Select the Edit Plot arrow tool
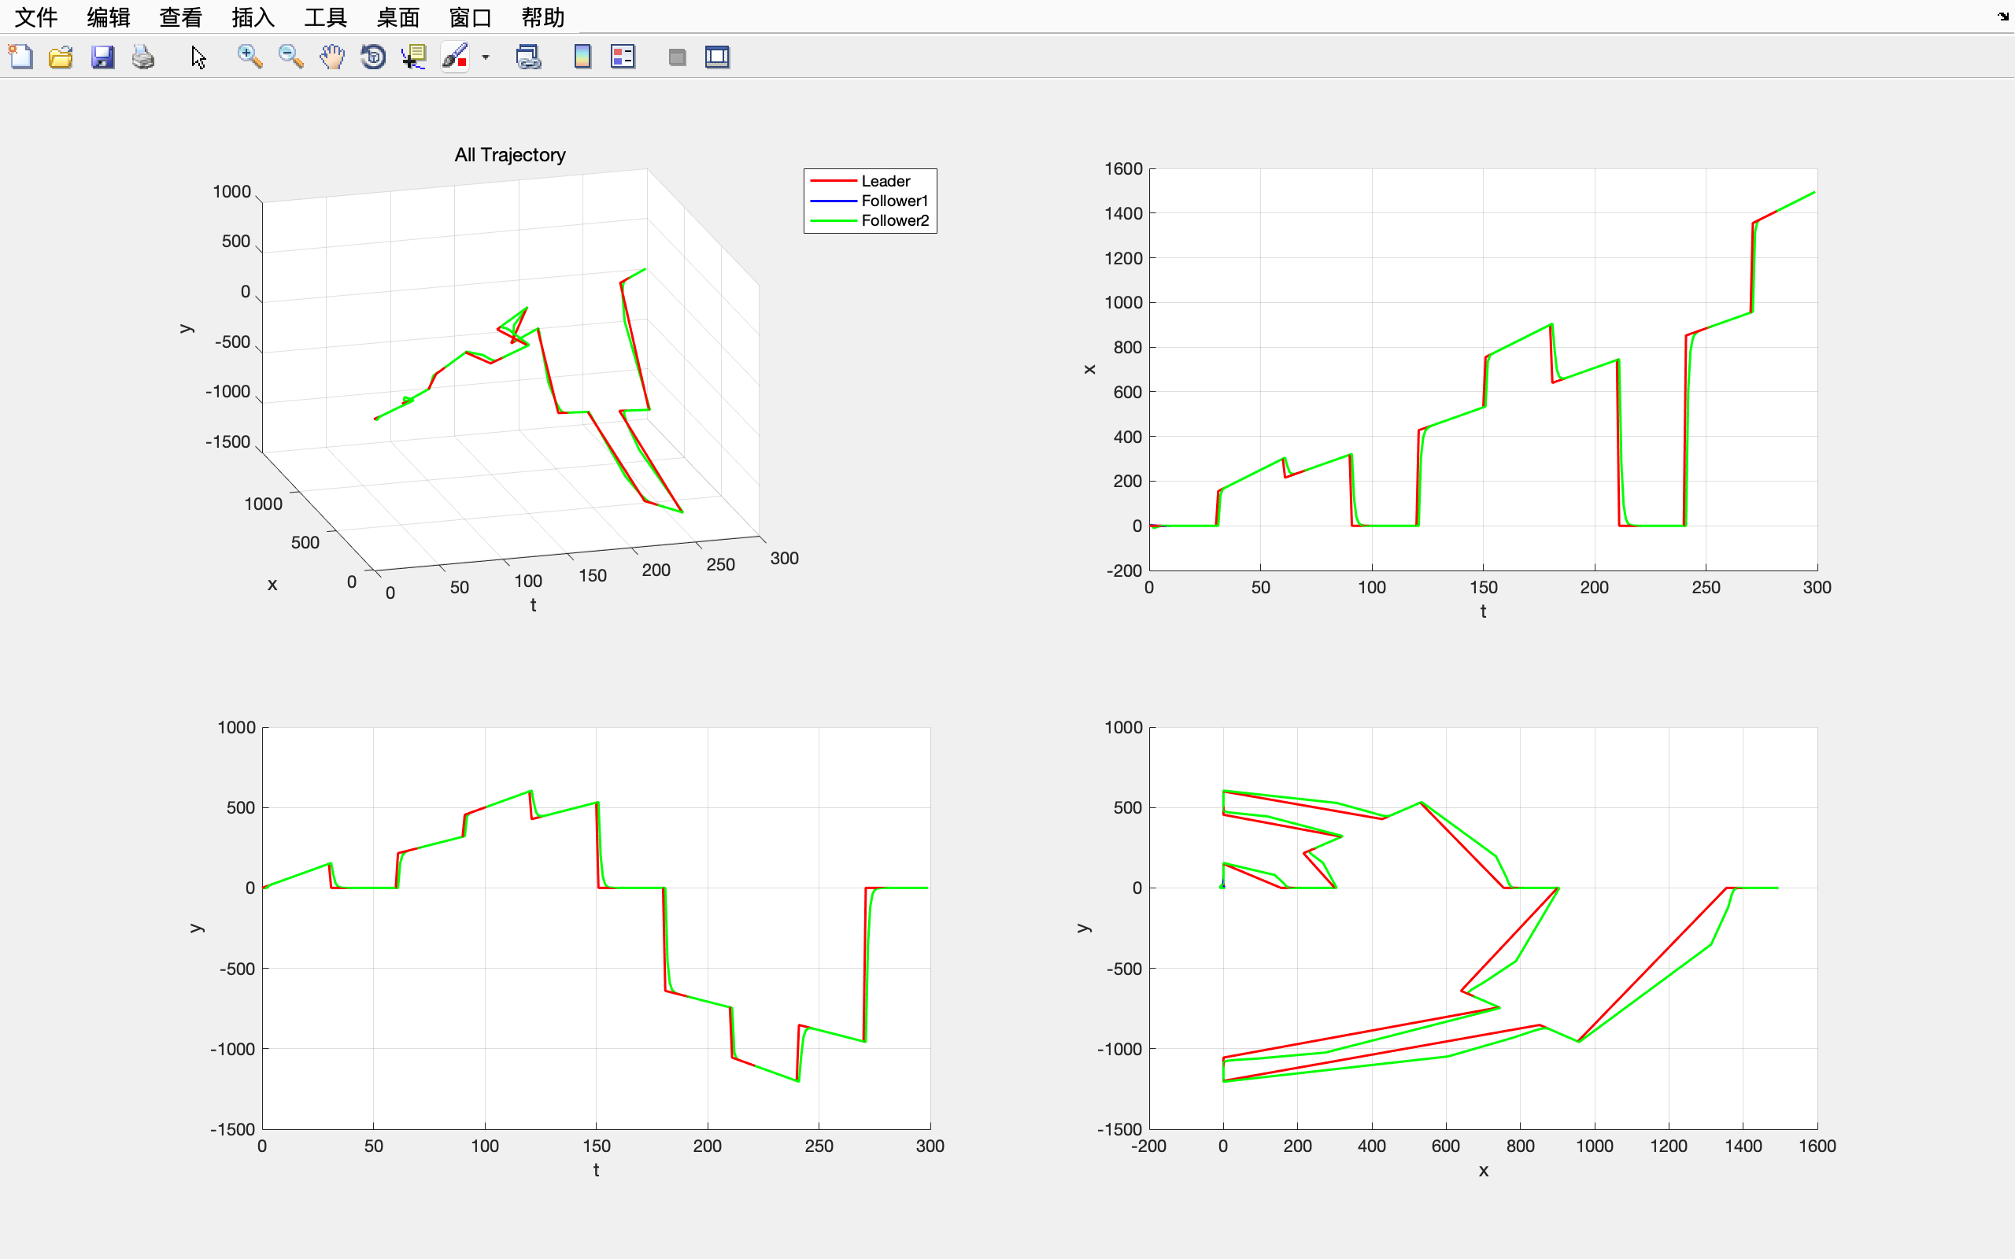 coord(198,57)
